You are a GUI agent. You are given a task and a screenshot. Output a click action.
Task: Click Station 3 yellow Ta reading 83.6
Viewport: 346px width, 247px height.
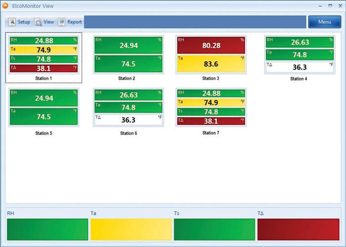coord(211,64)
